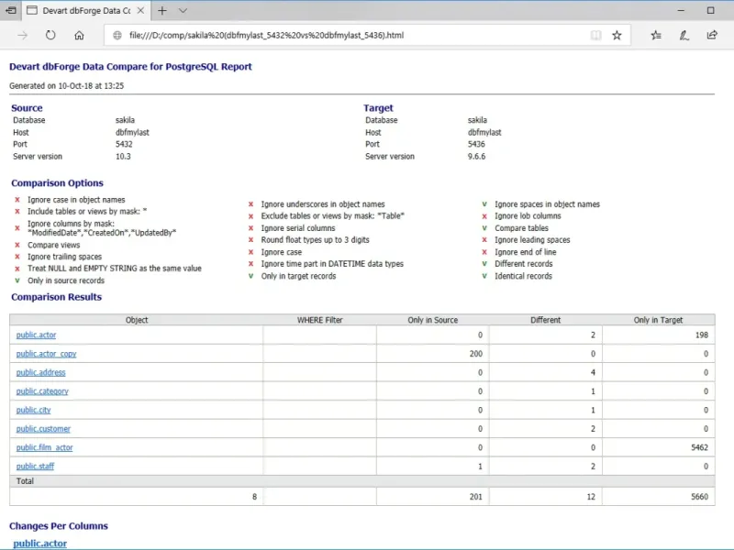Viewport: 734px width, 550px height.
Task: Click the WHERE Filter column header
Action: tap(319, 320)
